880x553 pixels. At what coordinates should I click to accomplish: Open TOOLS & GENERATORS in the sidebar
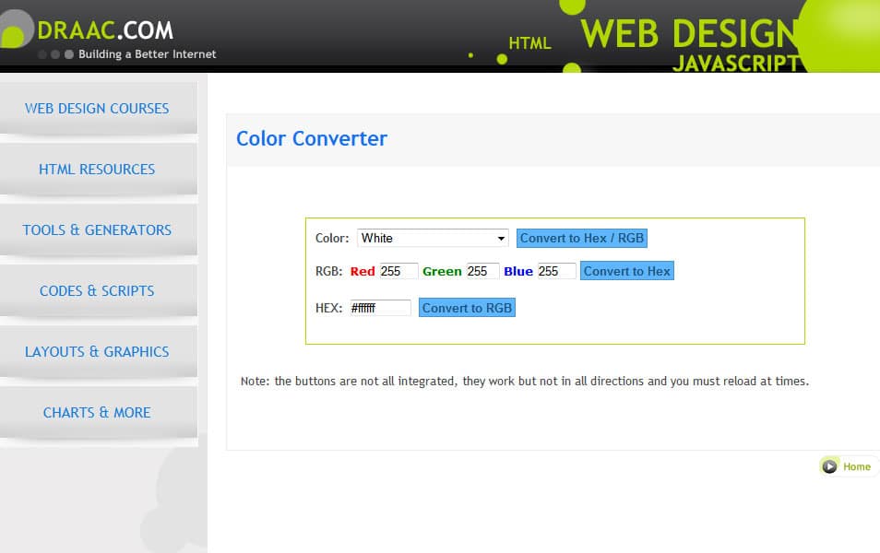point(97,229)
